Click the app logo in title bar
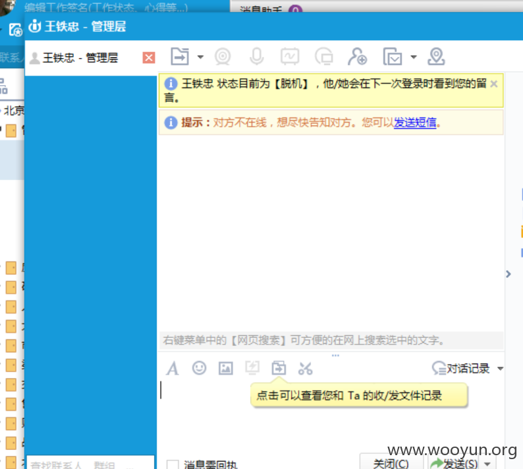The image size is (523, 469). [35, 26]
